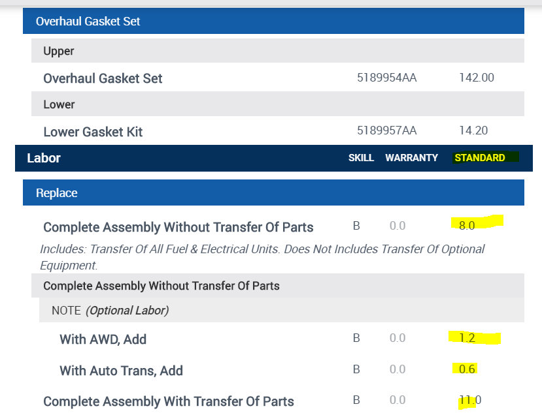Select the Lower gasket subgroup row
The height and width of the screenshot is (415, 542).
pyautogui.click(x=59, y=104)
